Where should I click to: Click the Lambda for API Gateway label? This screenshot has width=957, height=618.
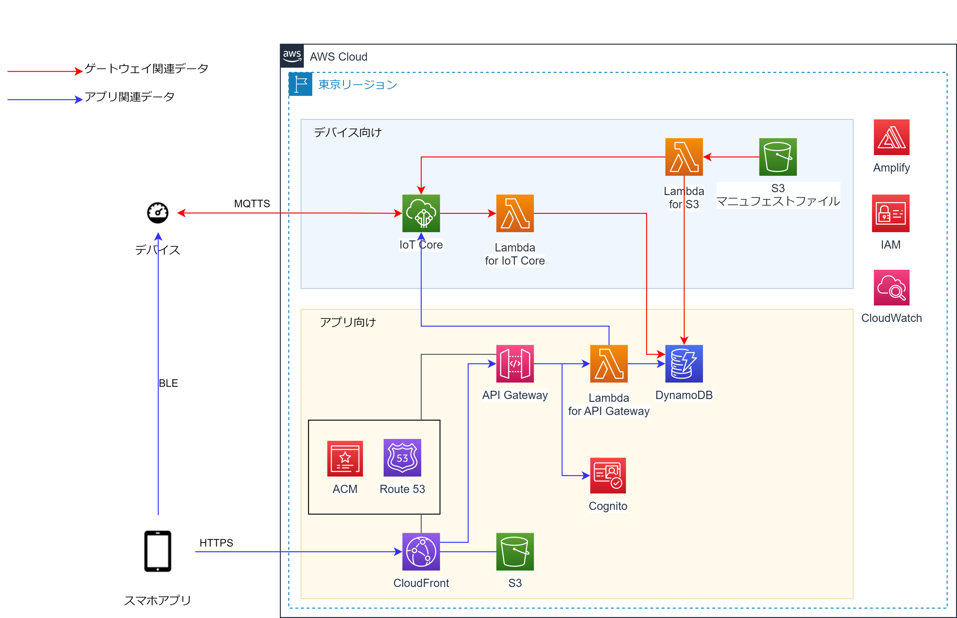(609, 404)
